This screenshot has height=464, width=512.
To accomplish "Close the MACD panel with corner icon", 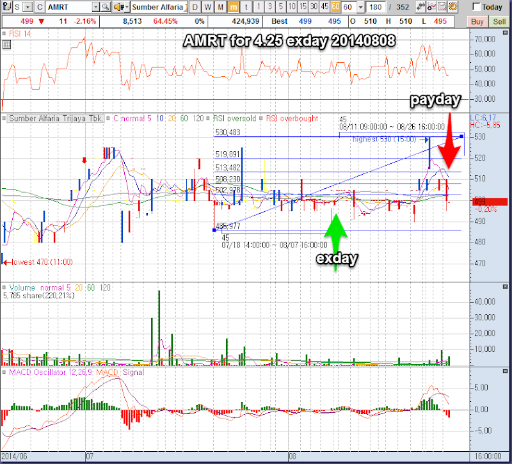I will point(505,371).
